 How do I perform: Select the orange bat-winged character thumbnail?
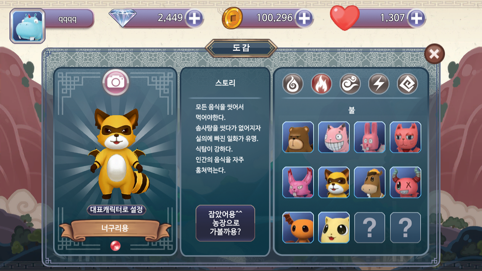[x=298, y=228]
